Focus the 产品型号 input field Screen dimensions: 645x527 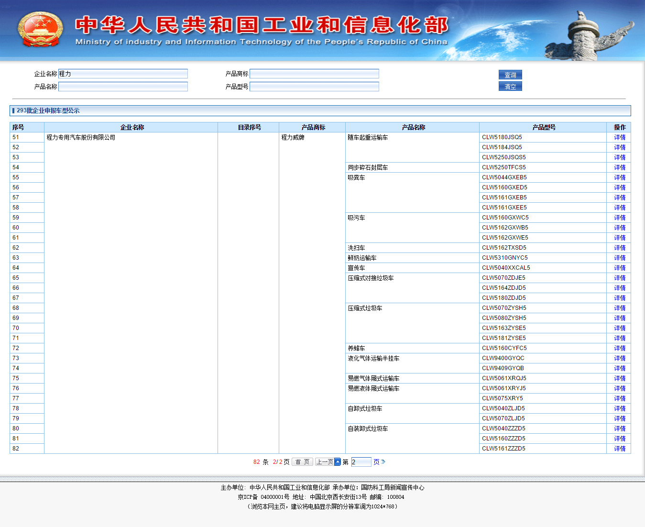[x=314, y=87]
